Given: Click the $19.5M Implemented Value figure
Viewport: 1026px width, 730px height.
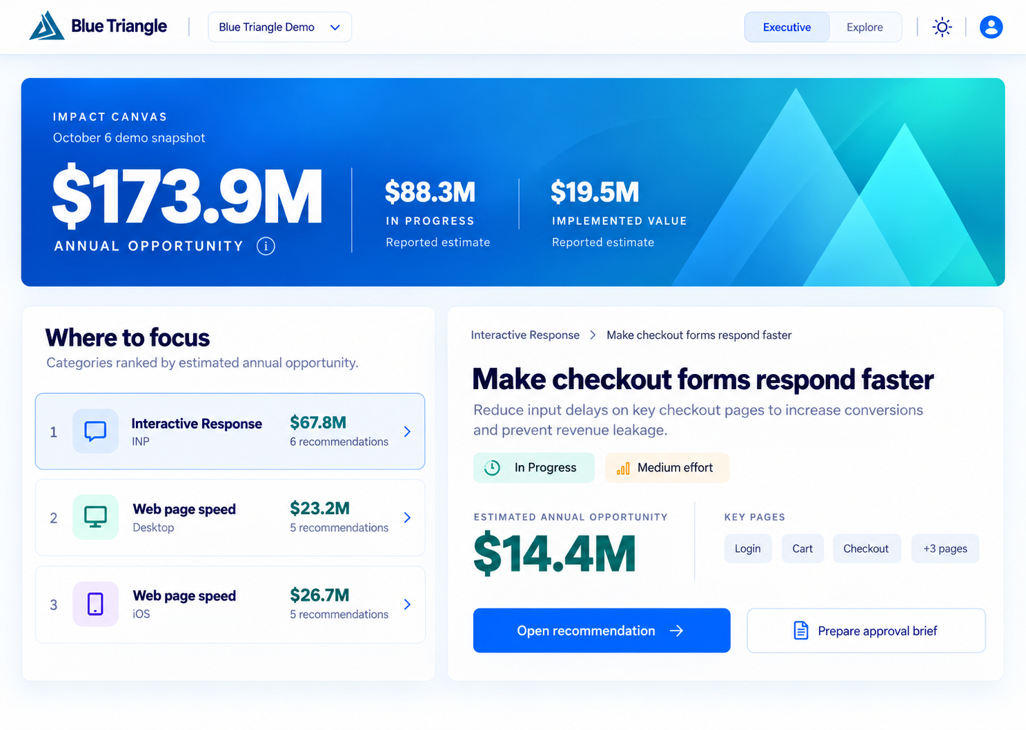Looking at the screenshot, I should coord(595,192).
